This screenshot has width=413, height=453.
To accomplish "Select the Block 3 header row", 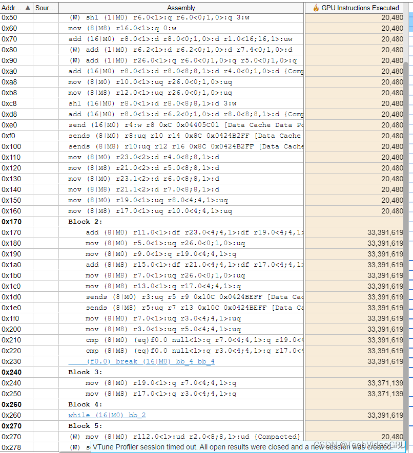I will (x=201, y=372).
